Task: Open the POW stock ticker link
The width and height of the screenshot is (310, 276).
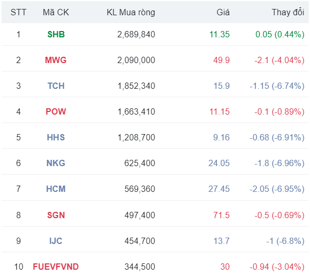Action: click(x=56, y=111)
